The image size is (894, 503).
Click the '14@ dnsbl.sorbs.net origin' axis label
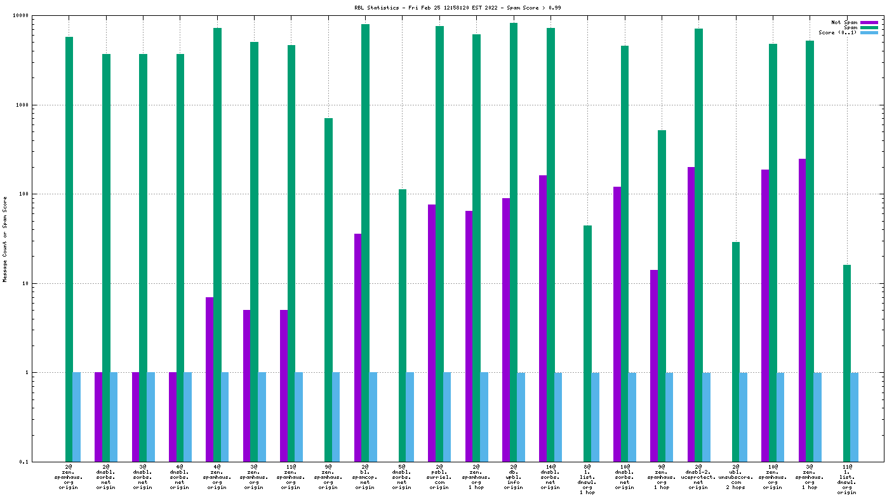[x=550, y=476]
